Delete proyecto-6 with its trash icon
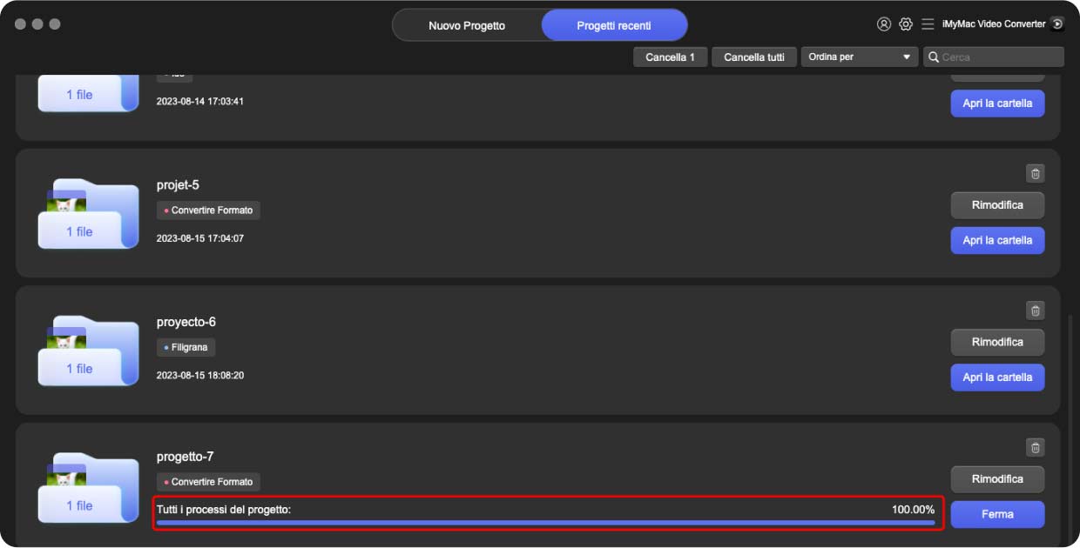The width and height of the screenshot is (1080, 548). click(1035, 311)
